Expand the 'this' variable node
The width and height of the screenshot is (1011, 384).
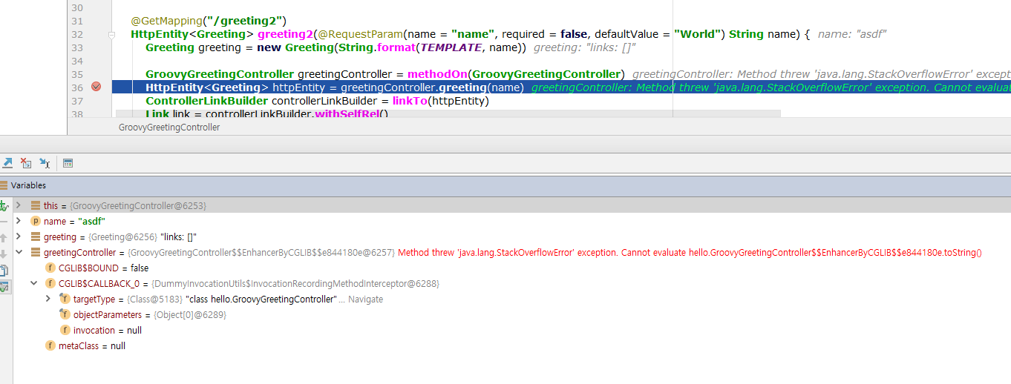coord(19,205)
